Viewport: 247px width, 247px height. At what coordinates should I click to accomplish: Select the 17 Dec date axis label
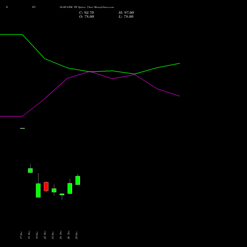coord(21,235)
